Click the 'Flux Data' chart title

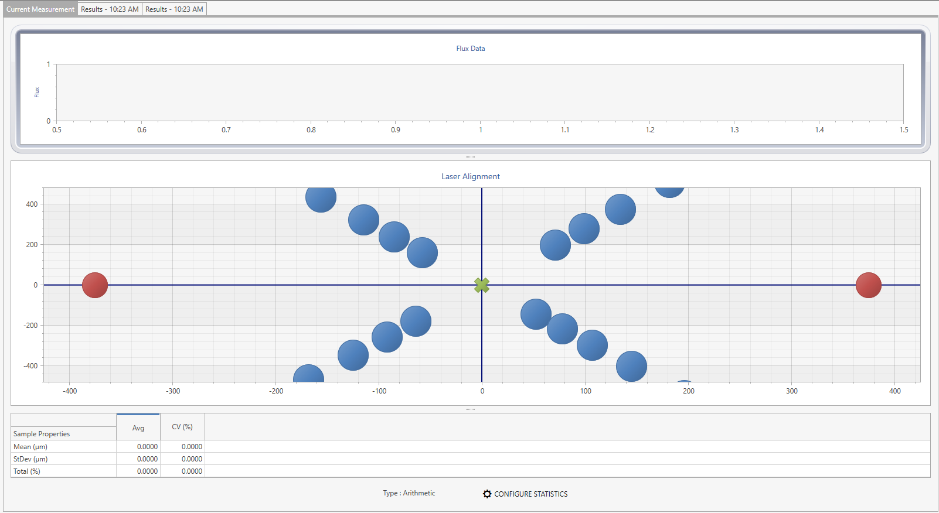click(471, 49)
